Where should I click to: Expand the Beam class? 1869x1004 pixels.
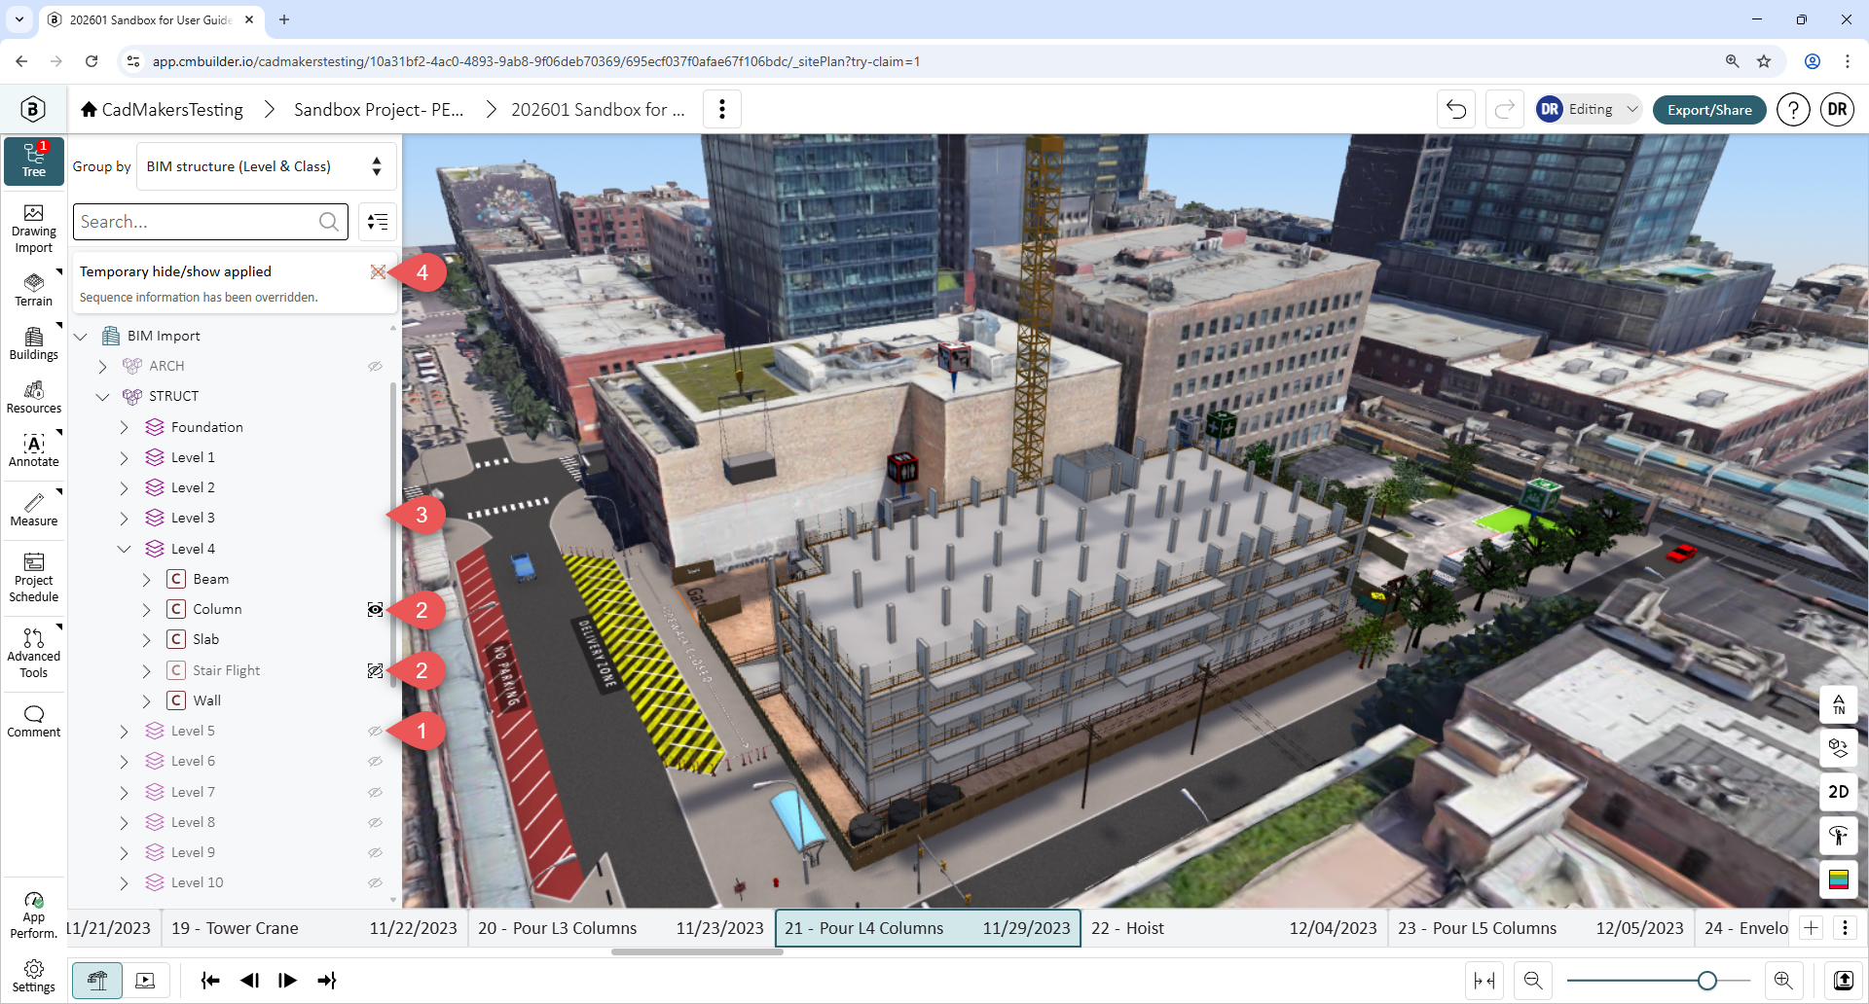click(x=146, y=580)
